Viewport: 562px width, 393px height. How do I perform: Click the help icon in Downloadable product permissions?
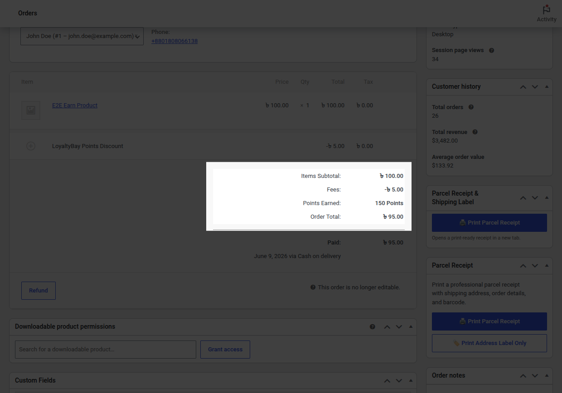(373, 326)
